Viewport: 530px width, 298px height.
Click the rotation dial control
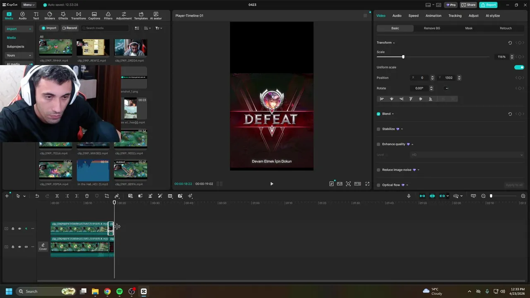tap(446, 88)
